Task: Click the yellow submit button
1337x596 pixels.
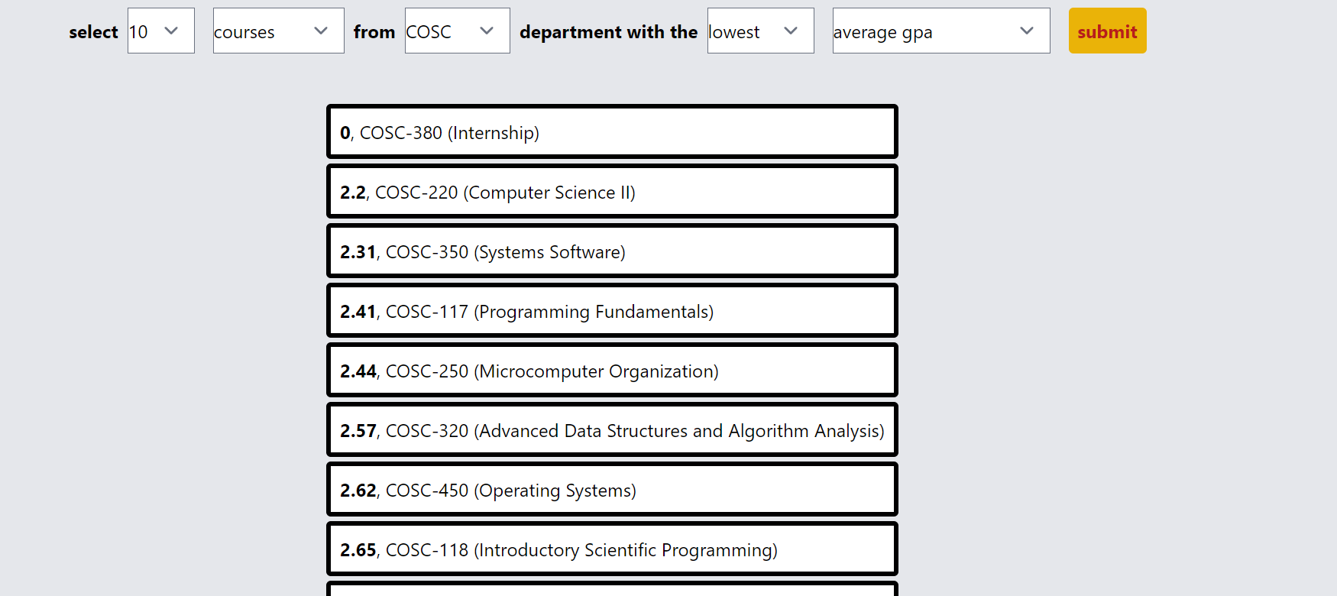Action: (x=1107, y=31)
